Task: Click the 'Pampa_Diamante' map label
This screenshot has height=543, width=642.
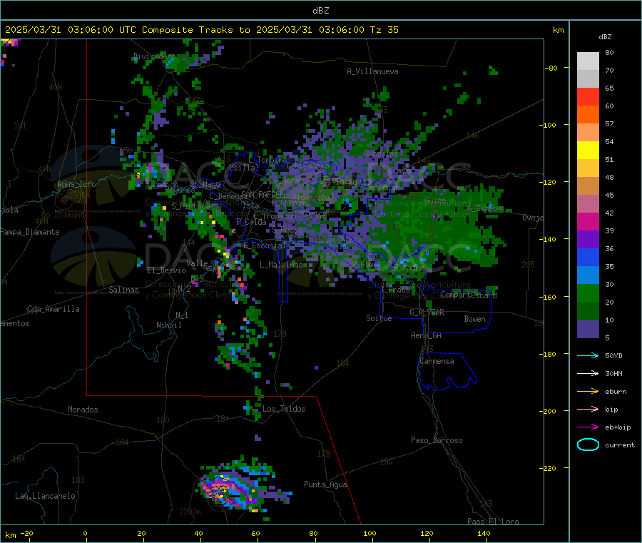Action: [30, 232]
